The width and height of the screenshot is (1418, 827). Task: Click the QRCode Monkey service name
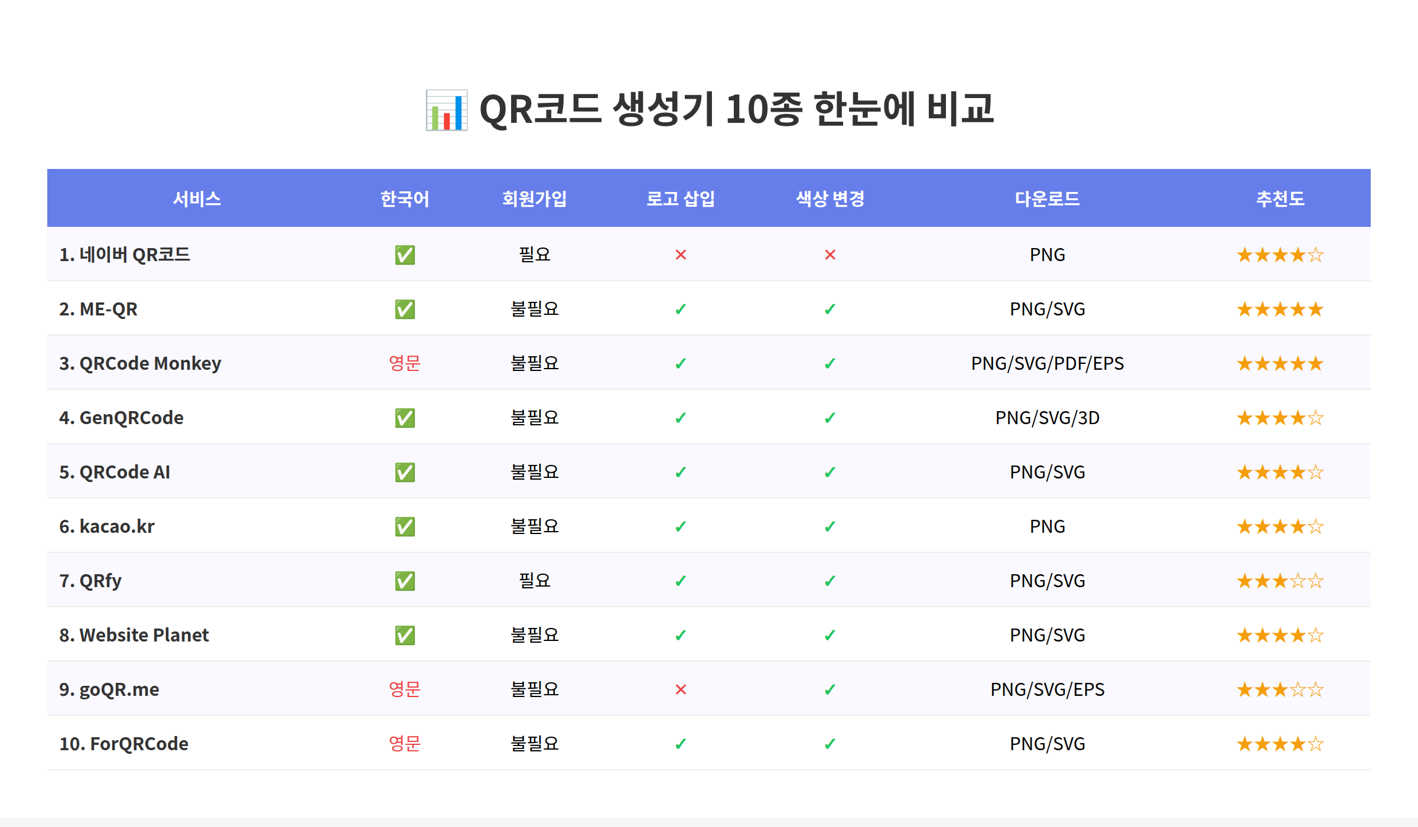tap(141, 363)
